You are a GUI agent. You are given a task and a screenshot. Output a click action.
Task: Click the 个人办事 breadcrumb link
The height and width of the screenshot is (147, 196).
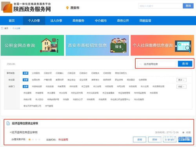pyautogui.click(x=16, y=28)
